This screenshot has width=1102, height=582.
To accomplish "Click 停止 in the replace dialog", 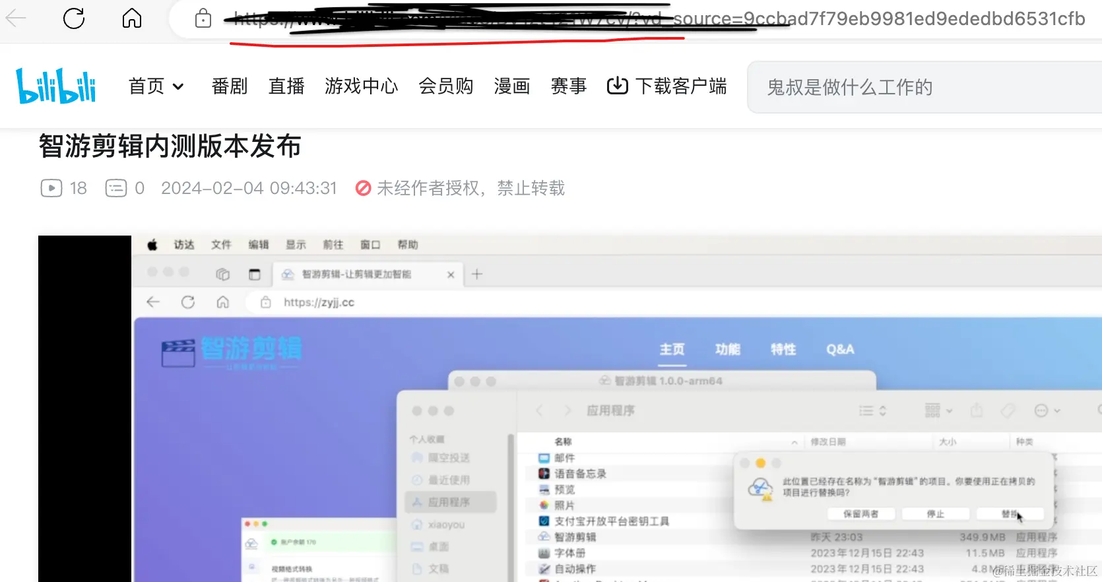I will (936, 513).
